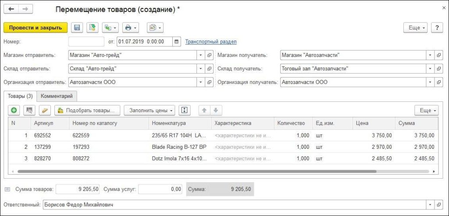The height and width of the screenshot is (216, 449).
Task: Click the edit row pencil icon
Action: point(44,110)
